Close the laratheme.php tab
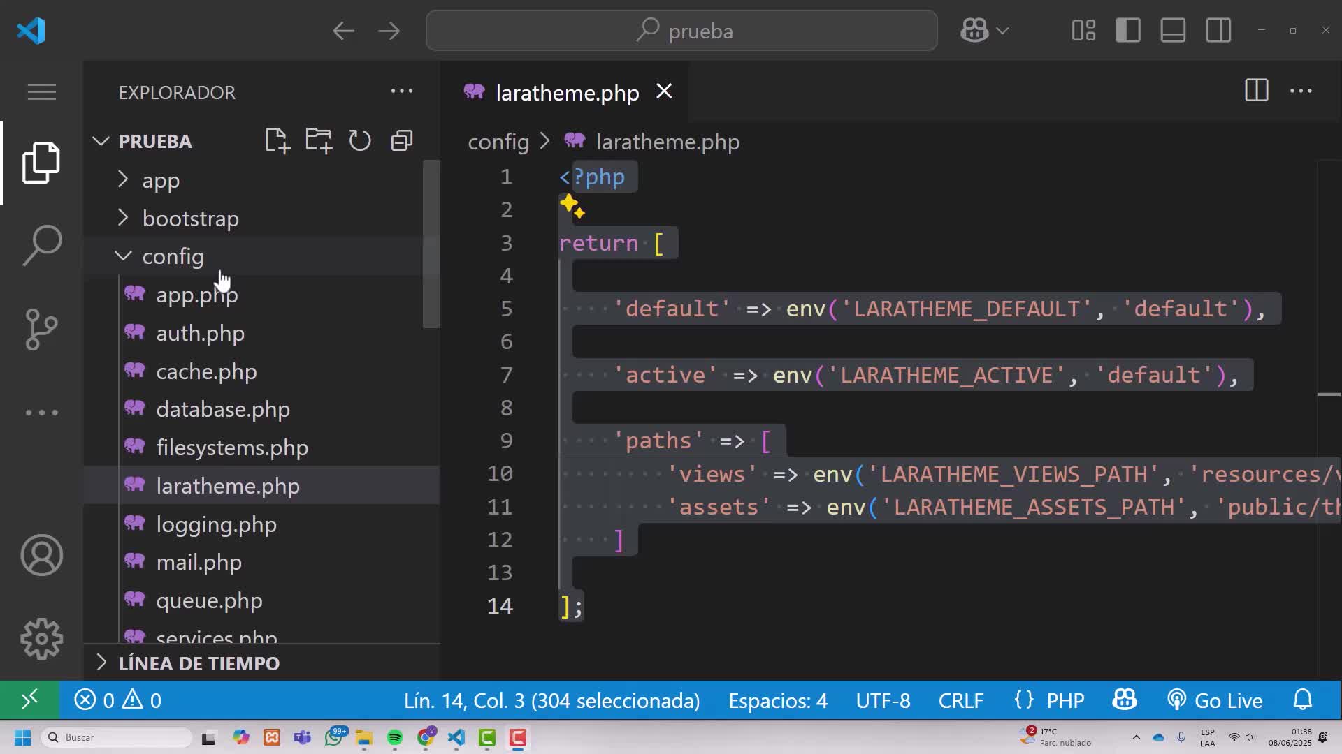1342x754 pixels. 664,91
